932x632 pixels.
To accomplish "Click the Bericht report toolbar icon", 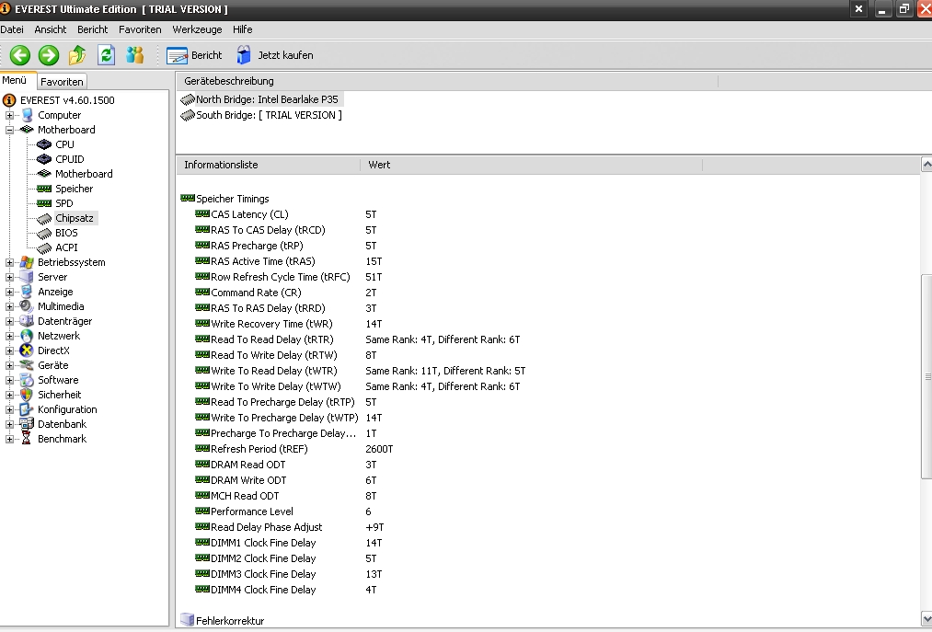I will [x=178, y=56].
